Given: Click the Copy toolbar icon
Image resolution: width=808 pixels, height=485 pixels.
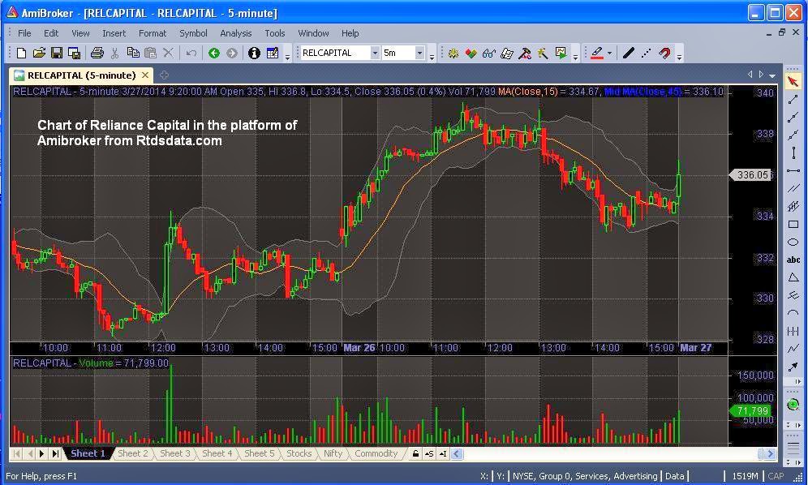Looking at the screenshot, I should (x=133, y=53).
